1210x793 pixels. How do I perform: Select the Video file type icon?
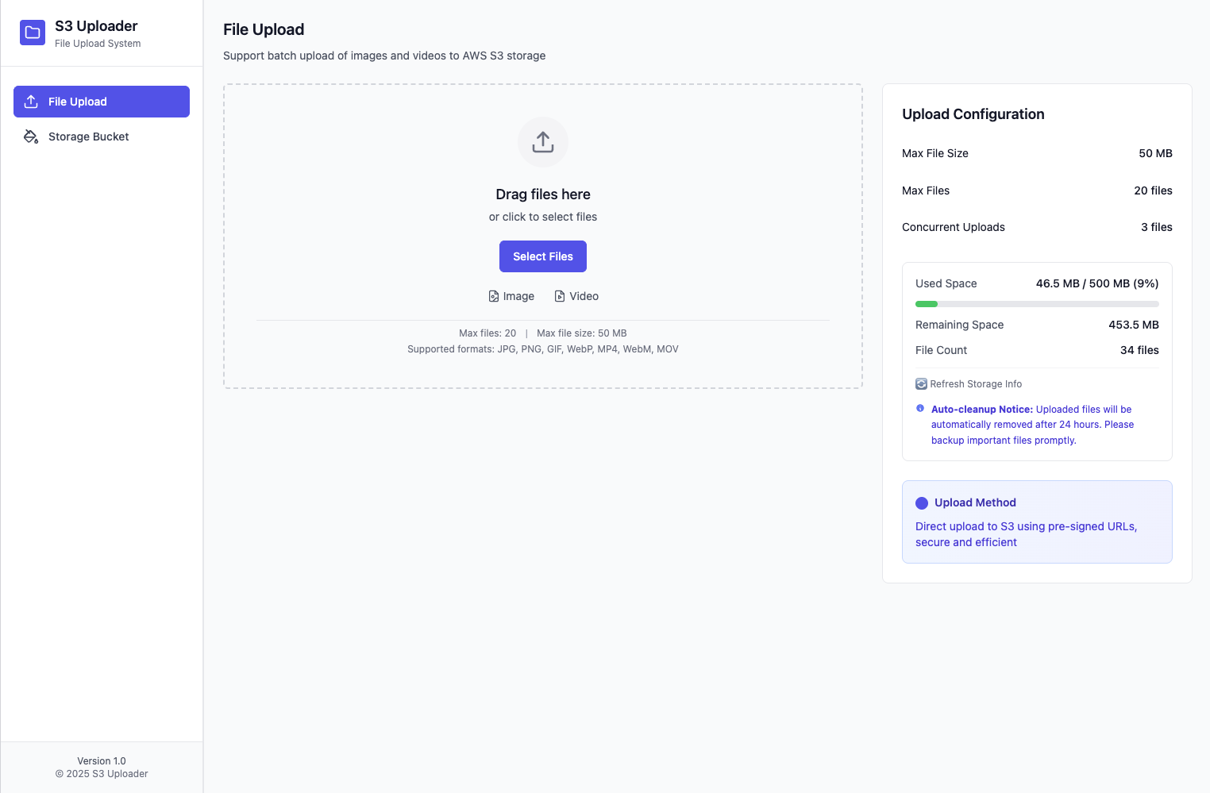(561, 295)
